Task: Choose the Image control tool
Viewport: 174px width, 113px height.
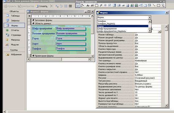Action: click(127, 6)
